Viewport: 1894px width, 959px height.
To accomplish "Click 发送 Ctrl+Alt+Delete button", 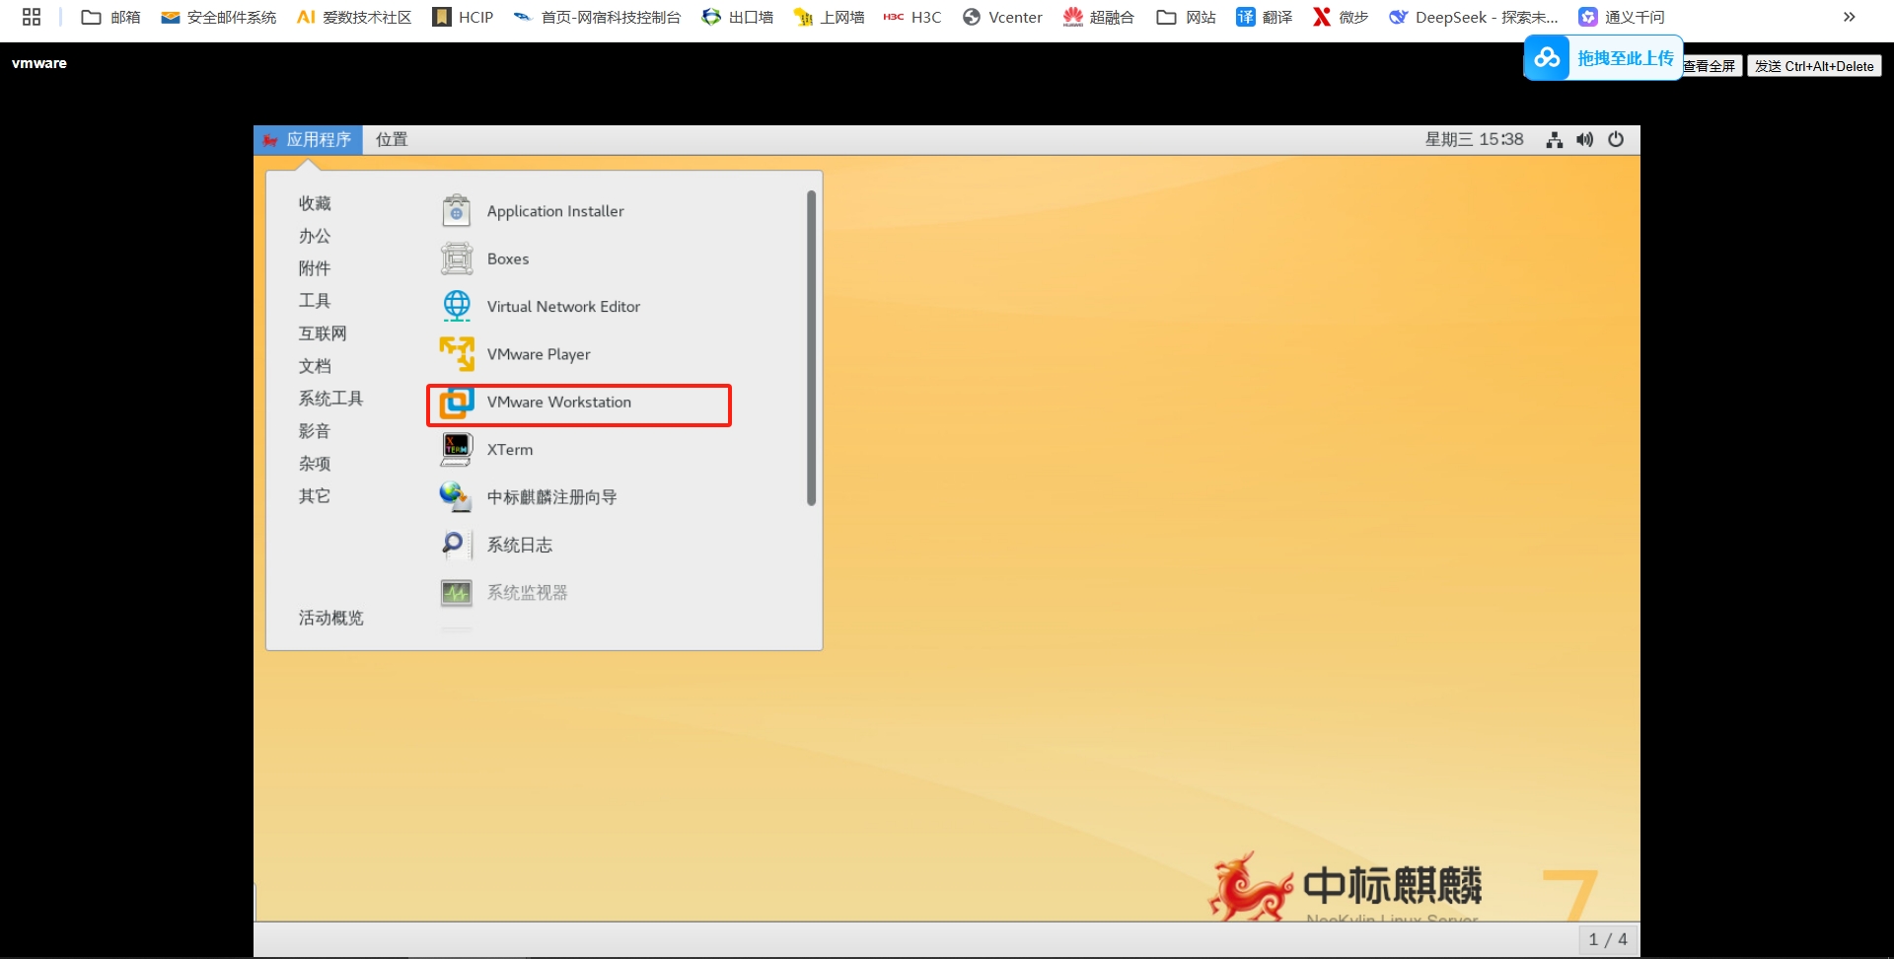I will point(1814,66).
